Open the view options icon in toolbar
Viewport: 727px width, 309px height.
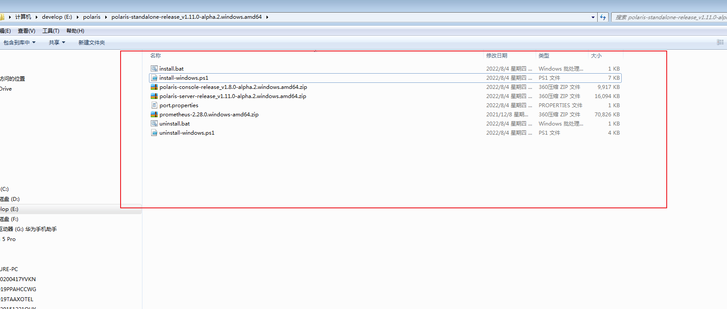pos(720,42)
